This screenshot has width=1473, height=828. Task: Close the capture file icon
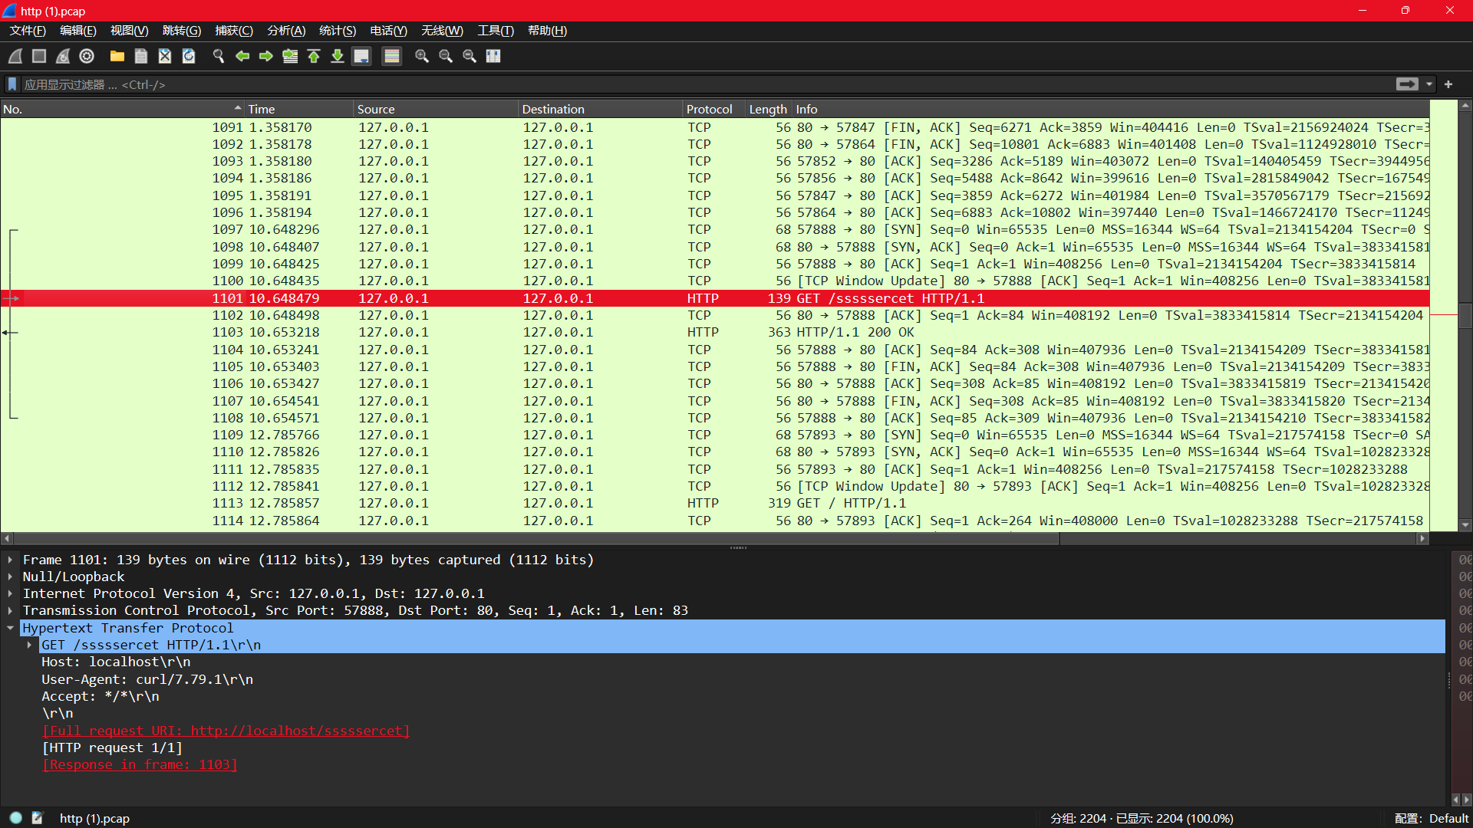165,56
